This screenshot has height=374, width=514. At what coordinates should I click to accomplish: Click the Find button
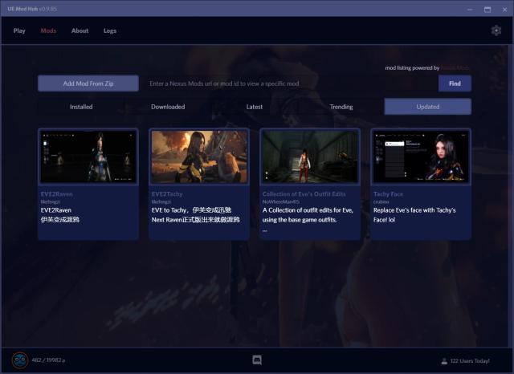455,83
